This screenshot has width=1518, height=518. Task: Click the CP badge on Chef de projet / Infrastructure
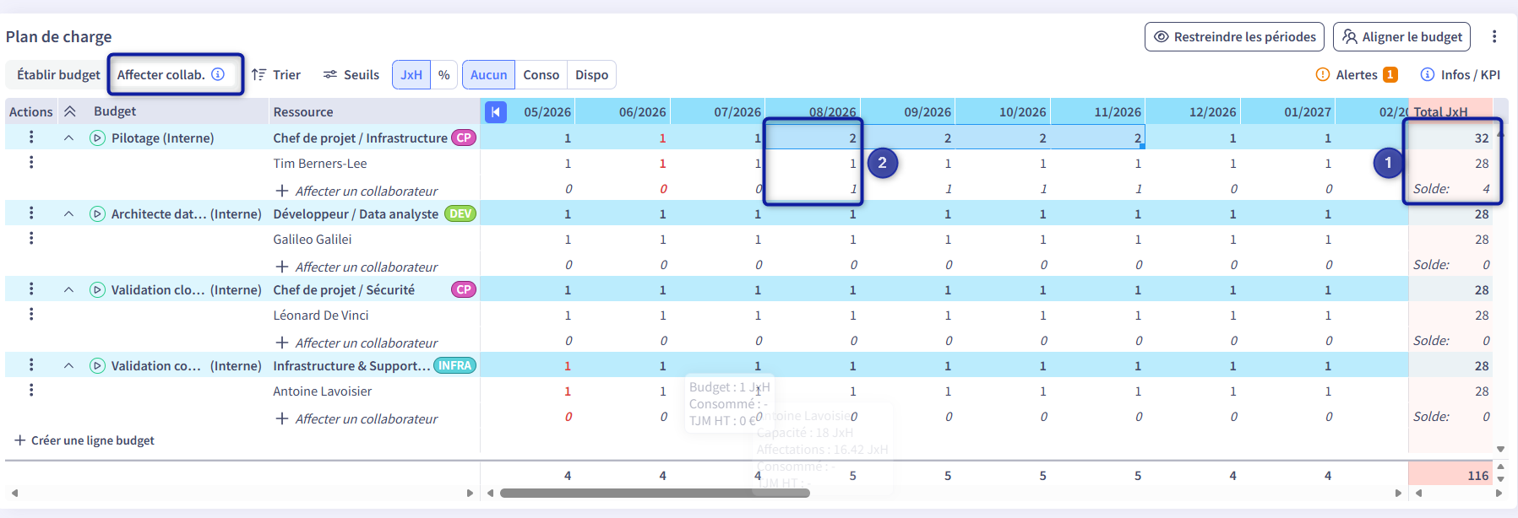click(x=464, y=138)
